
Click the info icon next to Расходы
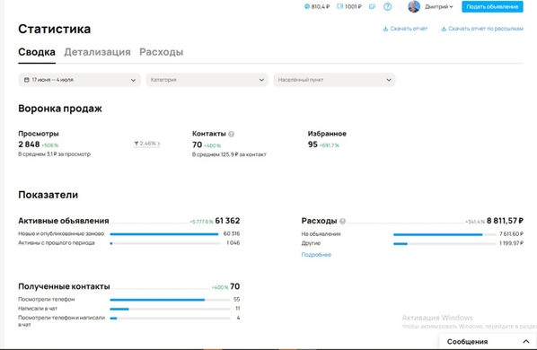click(342, 221)
